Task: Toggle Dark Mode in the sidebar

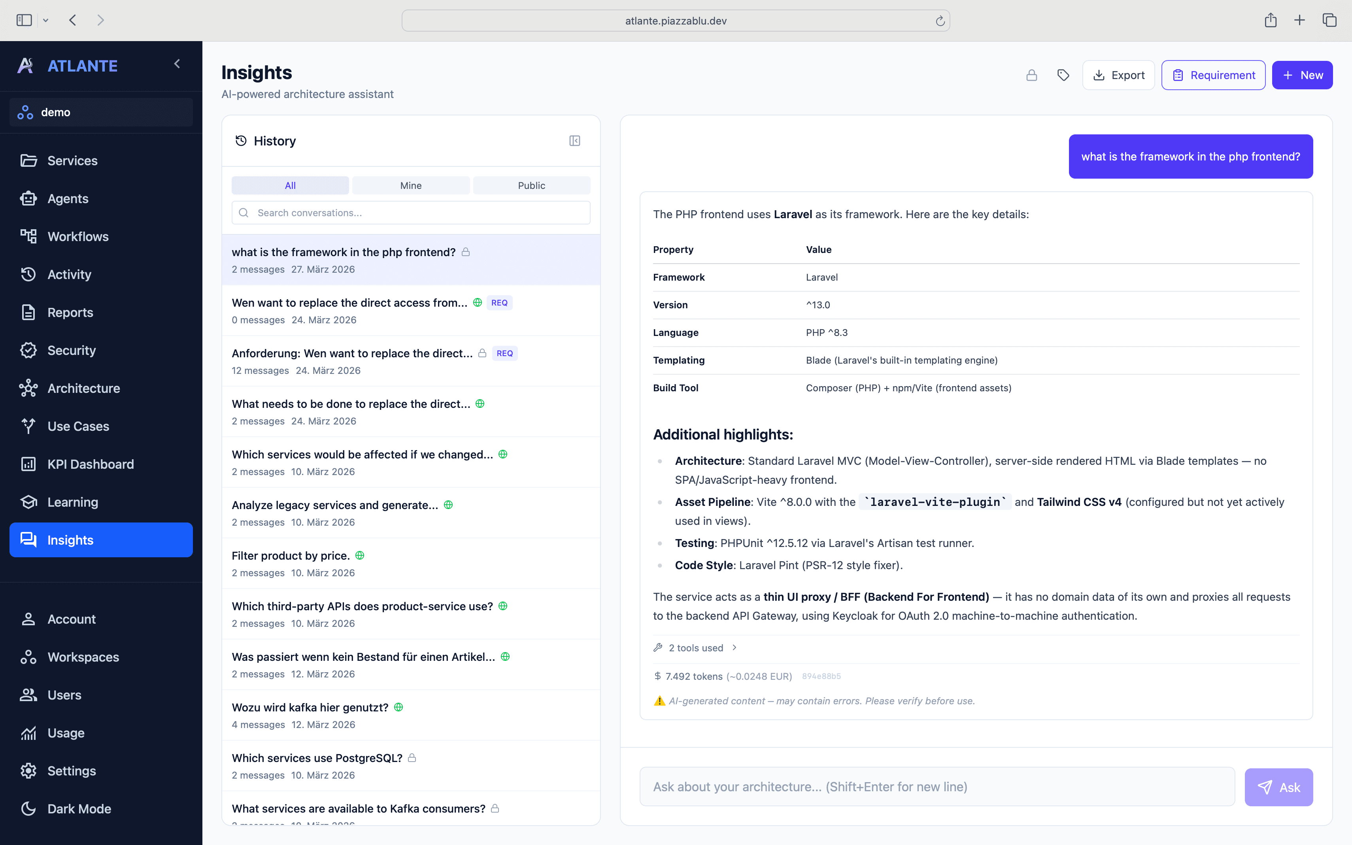Action: pos(79,808)
